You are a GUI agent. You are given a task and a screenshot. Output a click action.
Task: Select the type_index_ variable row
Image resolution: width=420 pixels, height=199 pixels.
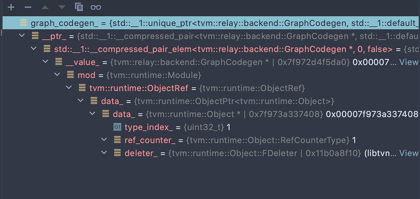tap(148, 127)
